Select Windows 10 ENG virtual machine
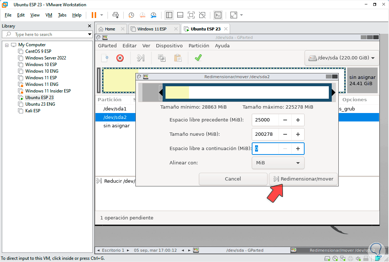The image size is (389, 262). click(x=42, y=71)
